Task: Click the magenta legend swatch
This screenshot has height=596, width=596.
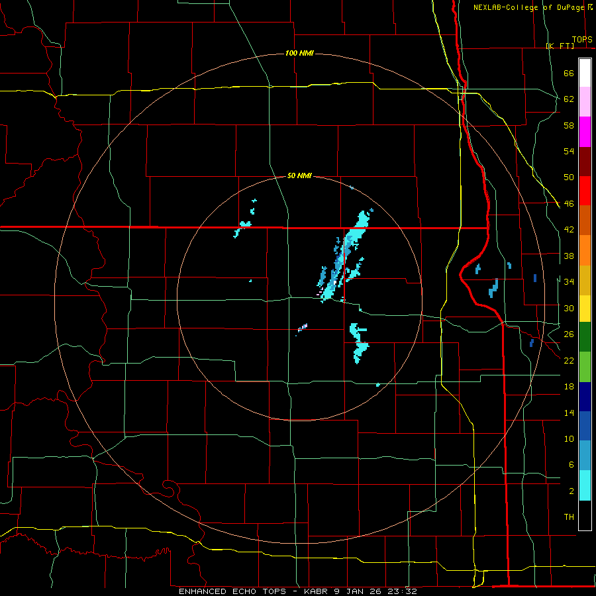Action: coord(585,132)
